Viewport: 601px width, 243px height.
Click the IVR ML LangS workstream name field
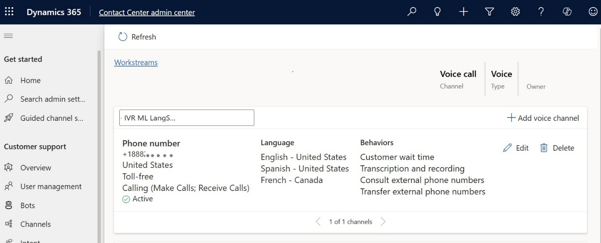coord(186,118)
